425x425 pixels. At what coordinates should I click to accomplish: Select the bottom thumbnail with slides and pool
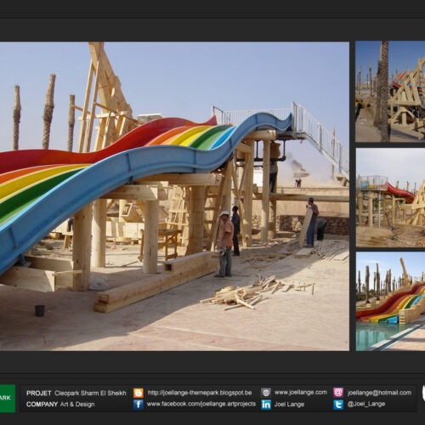click(x=390, y=301)
